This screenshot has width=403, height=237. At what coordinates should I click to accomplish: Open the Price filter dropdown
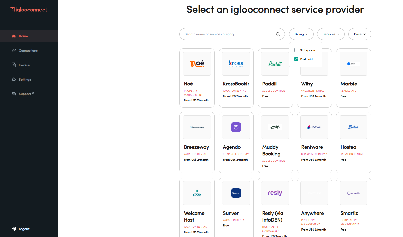pos(360,34)
